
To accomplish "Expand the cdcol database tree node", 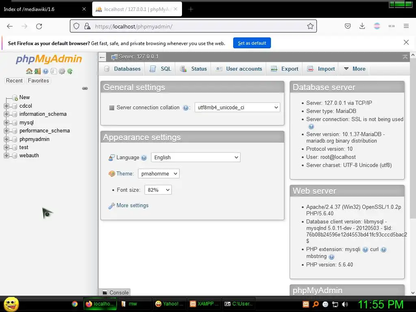I will (6, 106).
